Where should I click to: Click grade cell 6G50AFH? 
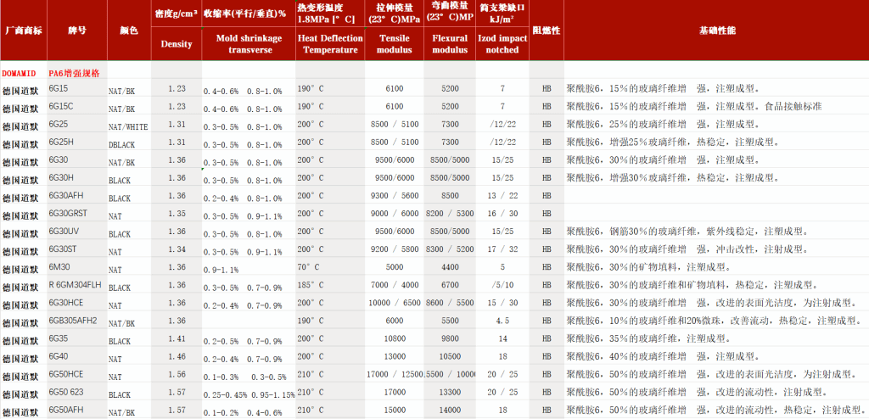point(66,410)
